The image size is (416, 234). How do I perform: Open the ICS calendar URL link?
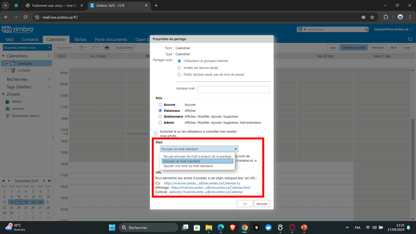(x=202, y=183)
